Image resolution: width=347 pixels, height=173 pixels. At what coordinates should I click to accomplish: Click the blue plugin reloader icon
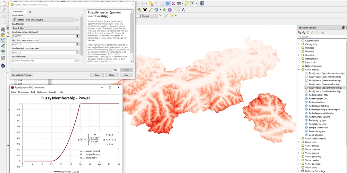point(156,9)
